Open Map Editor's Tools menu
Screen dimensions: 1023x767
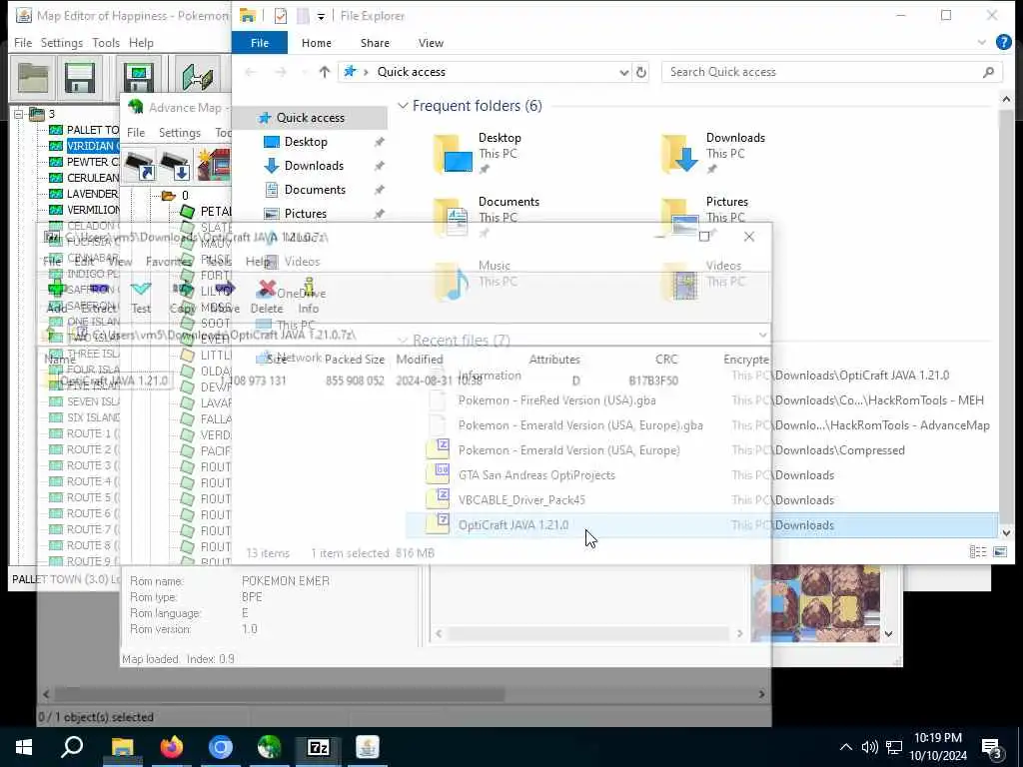(x=106, y=42)
